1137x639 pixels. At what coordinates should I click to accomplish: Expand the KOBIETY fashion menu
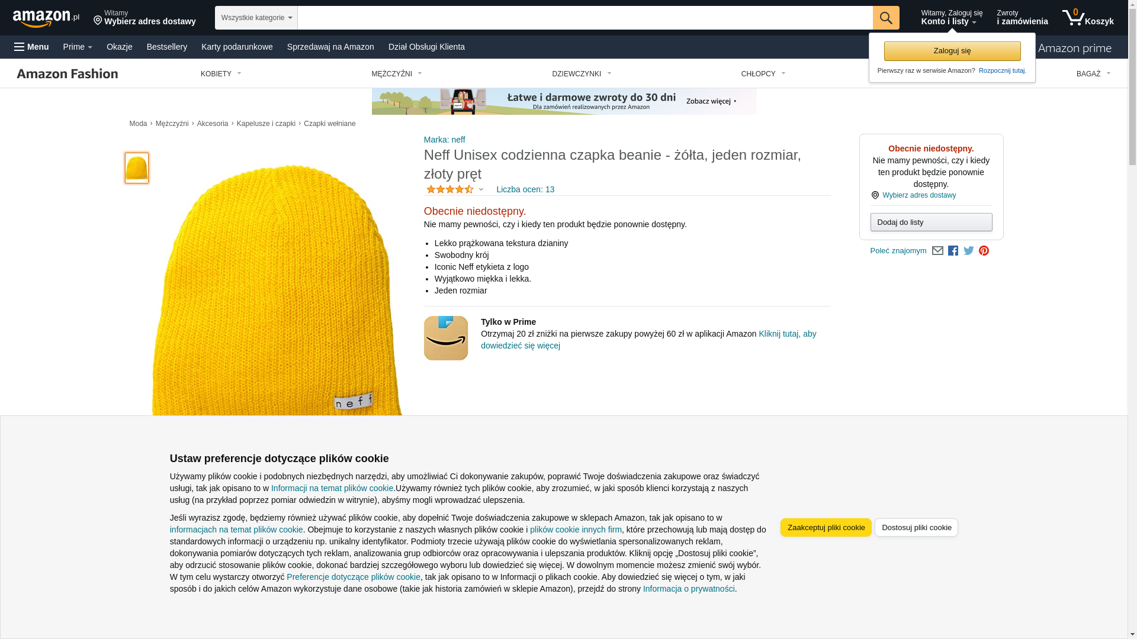tap(221, 74)
